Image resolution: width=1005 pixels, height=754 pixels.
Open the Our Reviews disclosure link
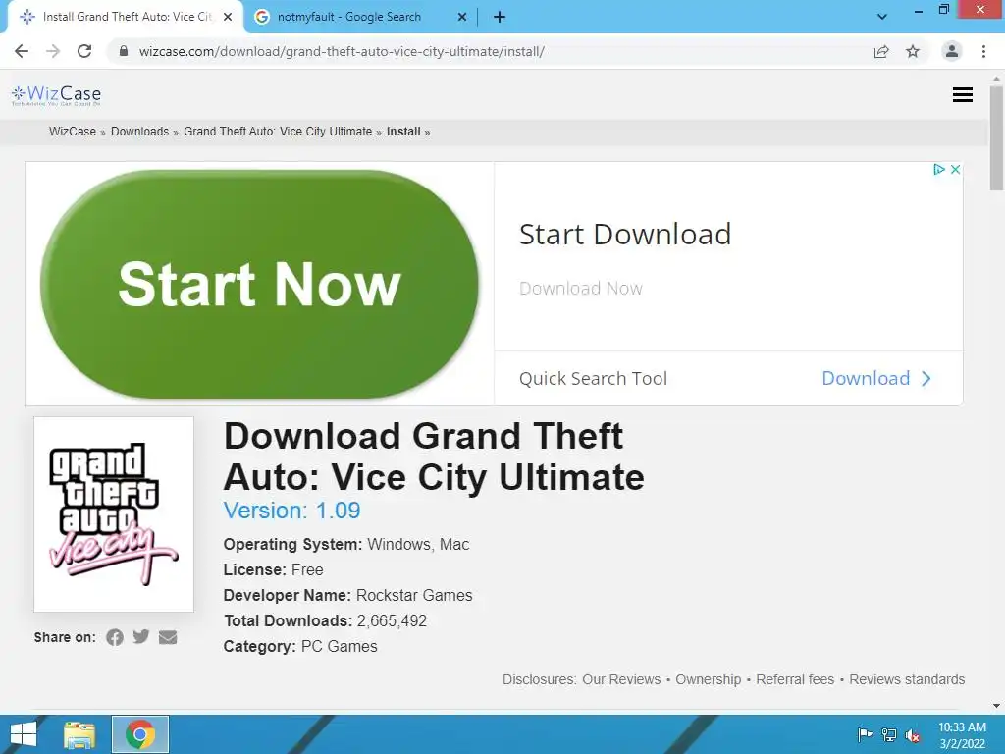(621, 679)
